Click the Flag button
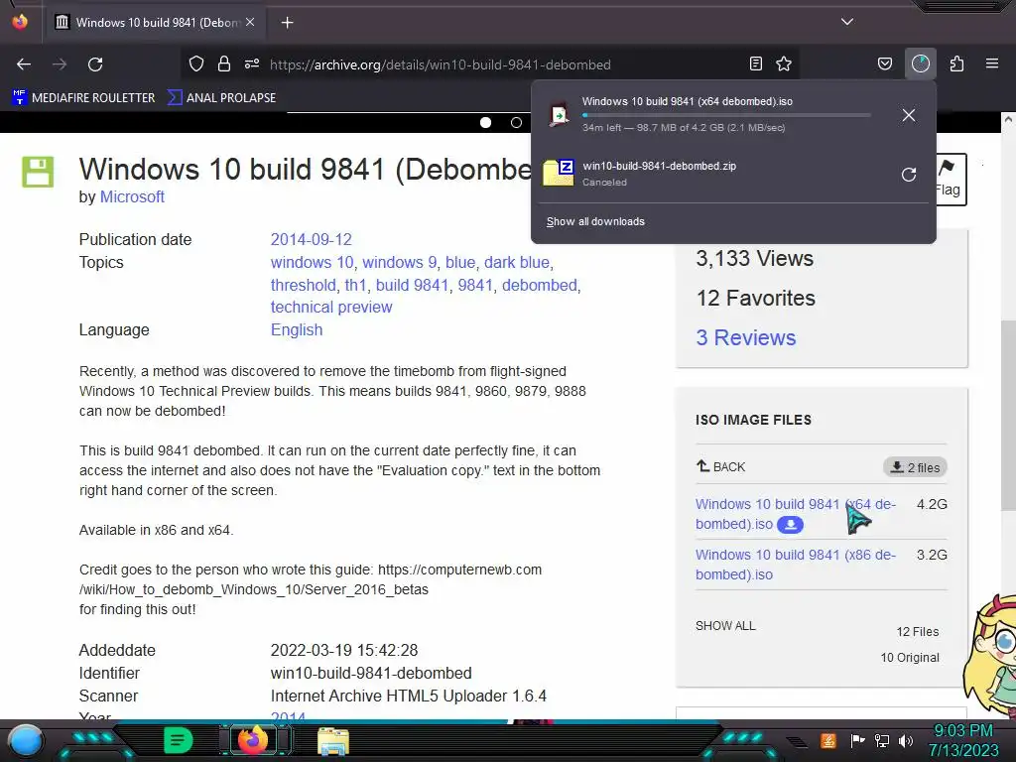Image resolution: width=1016 pixels, height=762 pixels. 951,179
